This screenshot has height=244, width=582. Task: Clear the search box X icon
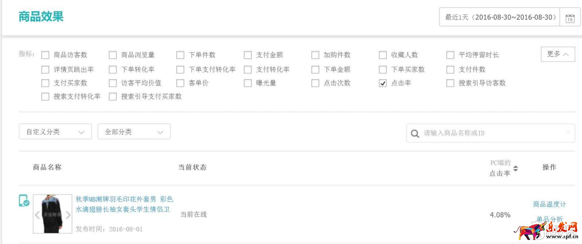[x=568, y=132]
